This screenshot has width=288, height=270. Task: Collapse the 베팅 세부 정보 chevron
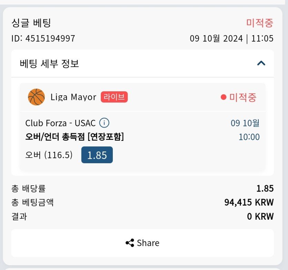click(261, 63)
